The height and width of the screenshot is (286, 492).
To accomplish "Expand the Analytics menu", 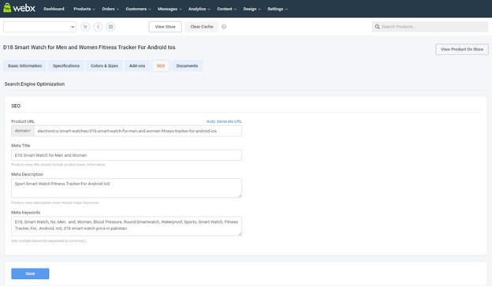I will 199,9.
